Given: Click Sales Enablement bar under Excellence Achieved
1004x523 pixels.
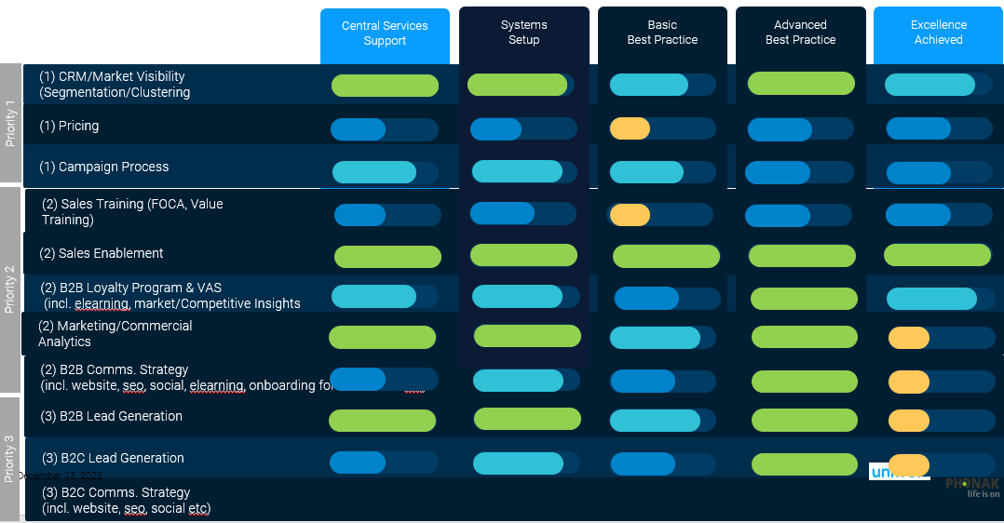Looking at the screenshot, I should tap(937, 255).
